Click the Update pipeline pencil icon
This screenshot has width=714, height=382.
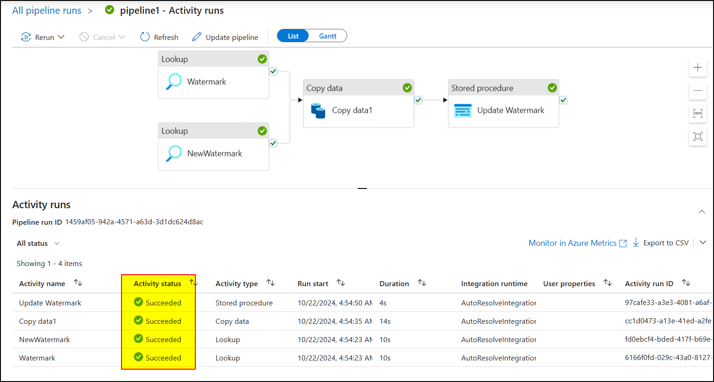pos(197,37)
